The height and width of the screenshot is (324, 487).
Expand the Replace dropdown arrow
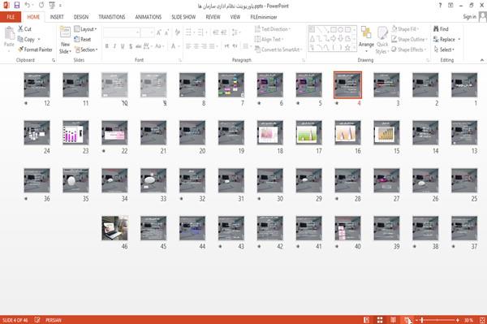(x=459, y=40)
